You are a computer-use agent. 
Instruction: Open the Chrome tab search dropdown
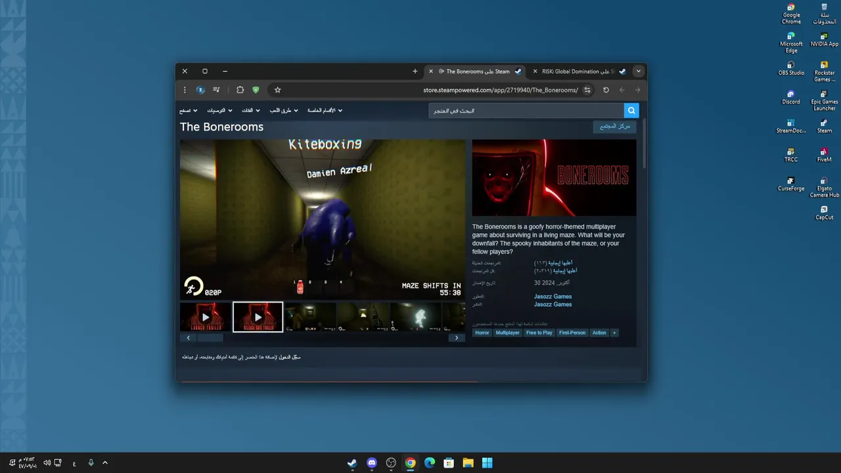[x=638, y=71]
